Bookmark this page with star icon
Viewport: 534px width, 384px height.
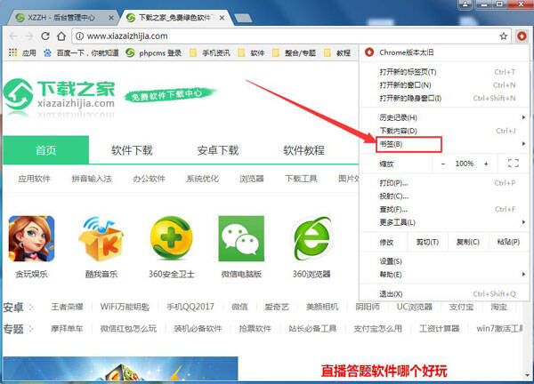(504, 36)
